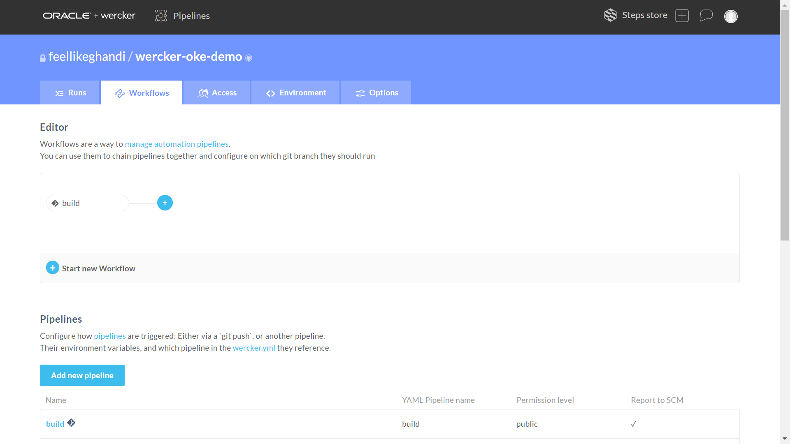Click the GitHub icon next to wercker-oke-demo

[x=249, y=58]
